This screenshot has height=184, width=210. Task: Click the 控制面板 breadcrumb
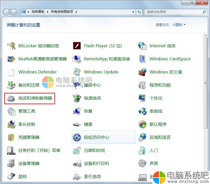[x=38, y=12]
